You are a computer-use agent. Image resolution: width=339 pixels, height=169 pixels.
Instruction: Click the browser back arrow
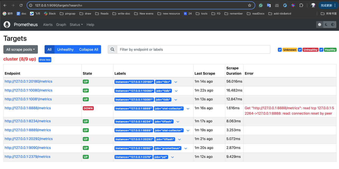5,5
